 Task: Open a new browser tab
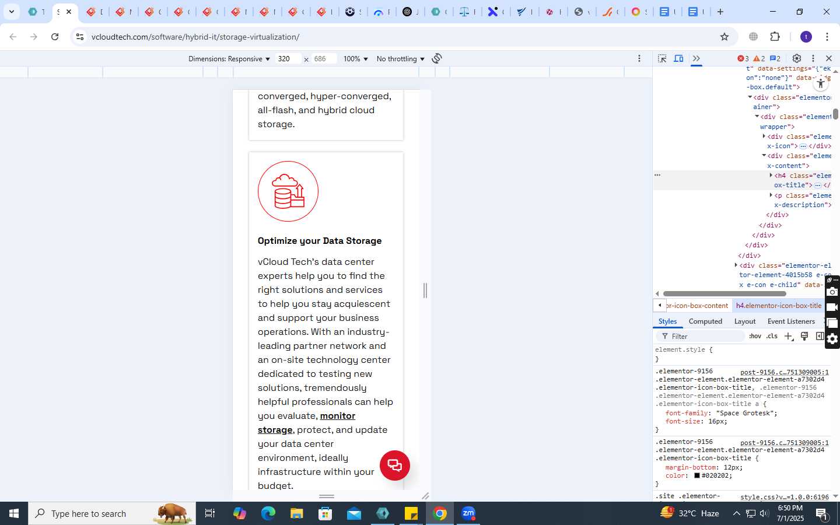pos(720,12)
